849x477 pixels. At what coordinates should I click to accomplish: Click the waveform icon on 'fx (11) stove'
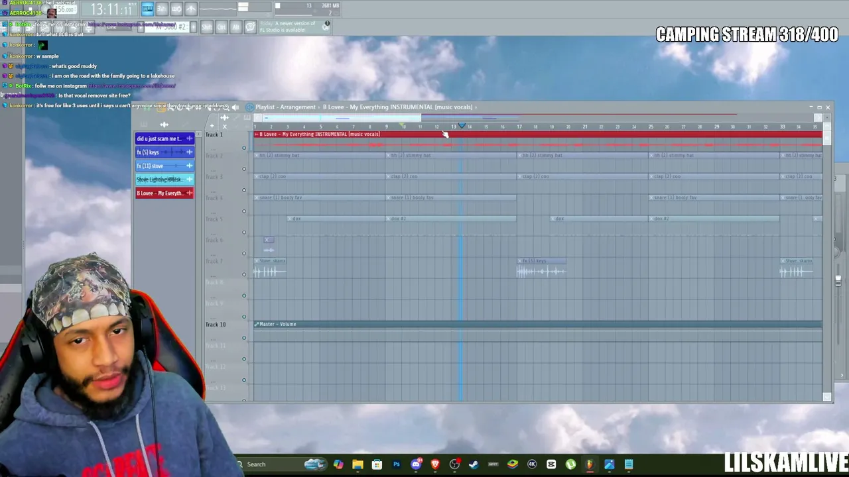point(189,166)
